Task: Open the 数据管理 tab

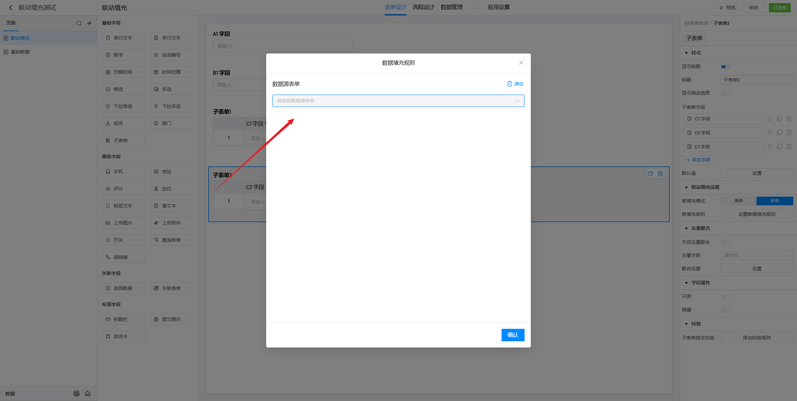Action: click(451, 7)
